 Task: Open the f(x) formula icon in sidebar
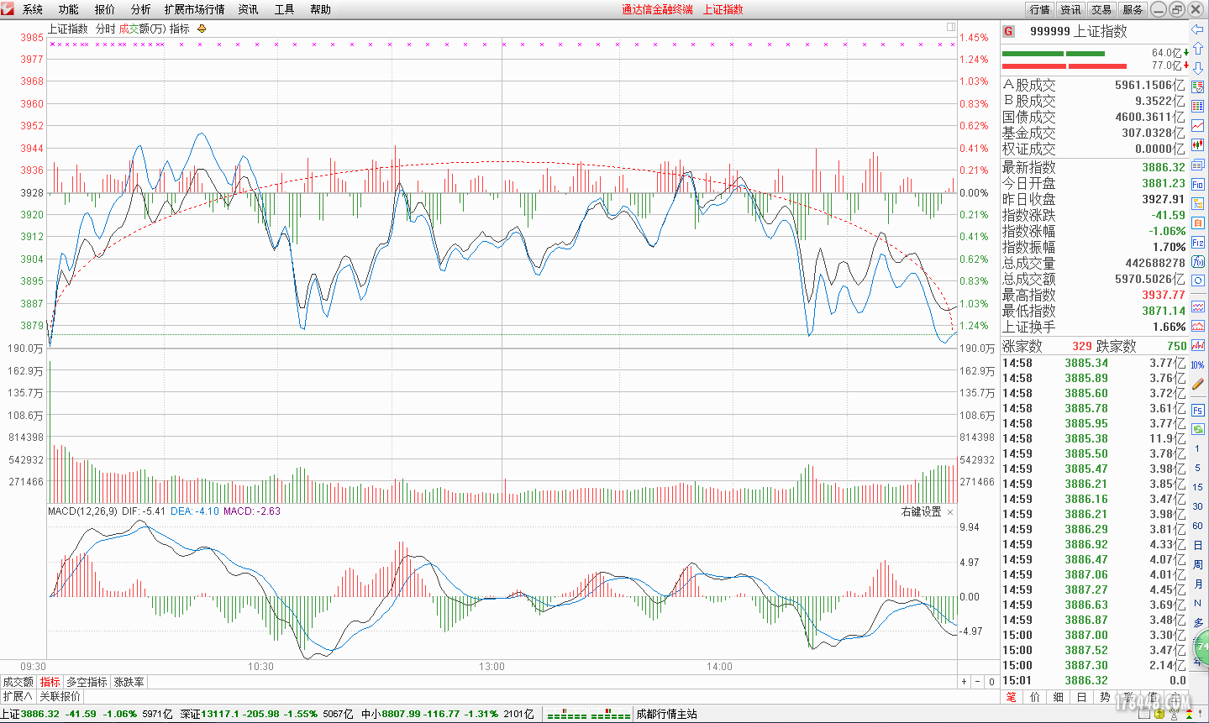click(1198, 261)
